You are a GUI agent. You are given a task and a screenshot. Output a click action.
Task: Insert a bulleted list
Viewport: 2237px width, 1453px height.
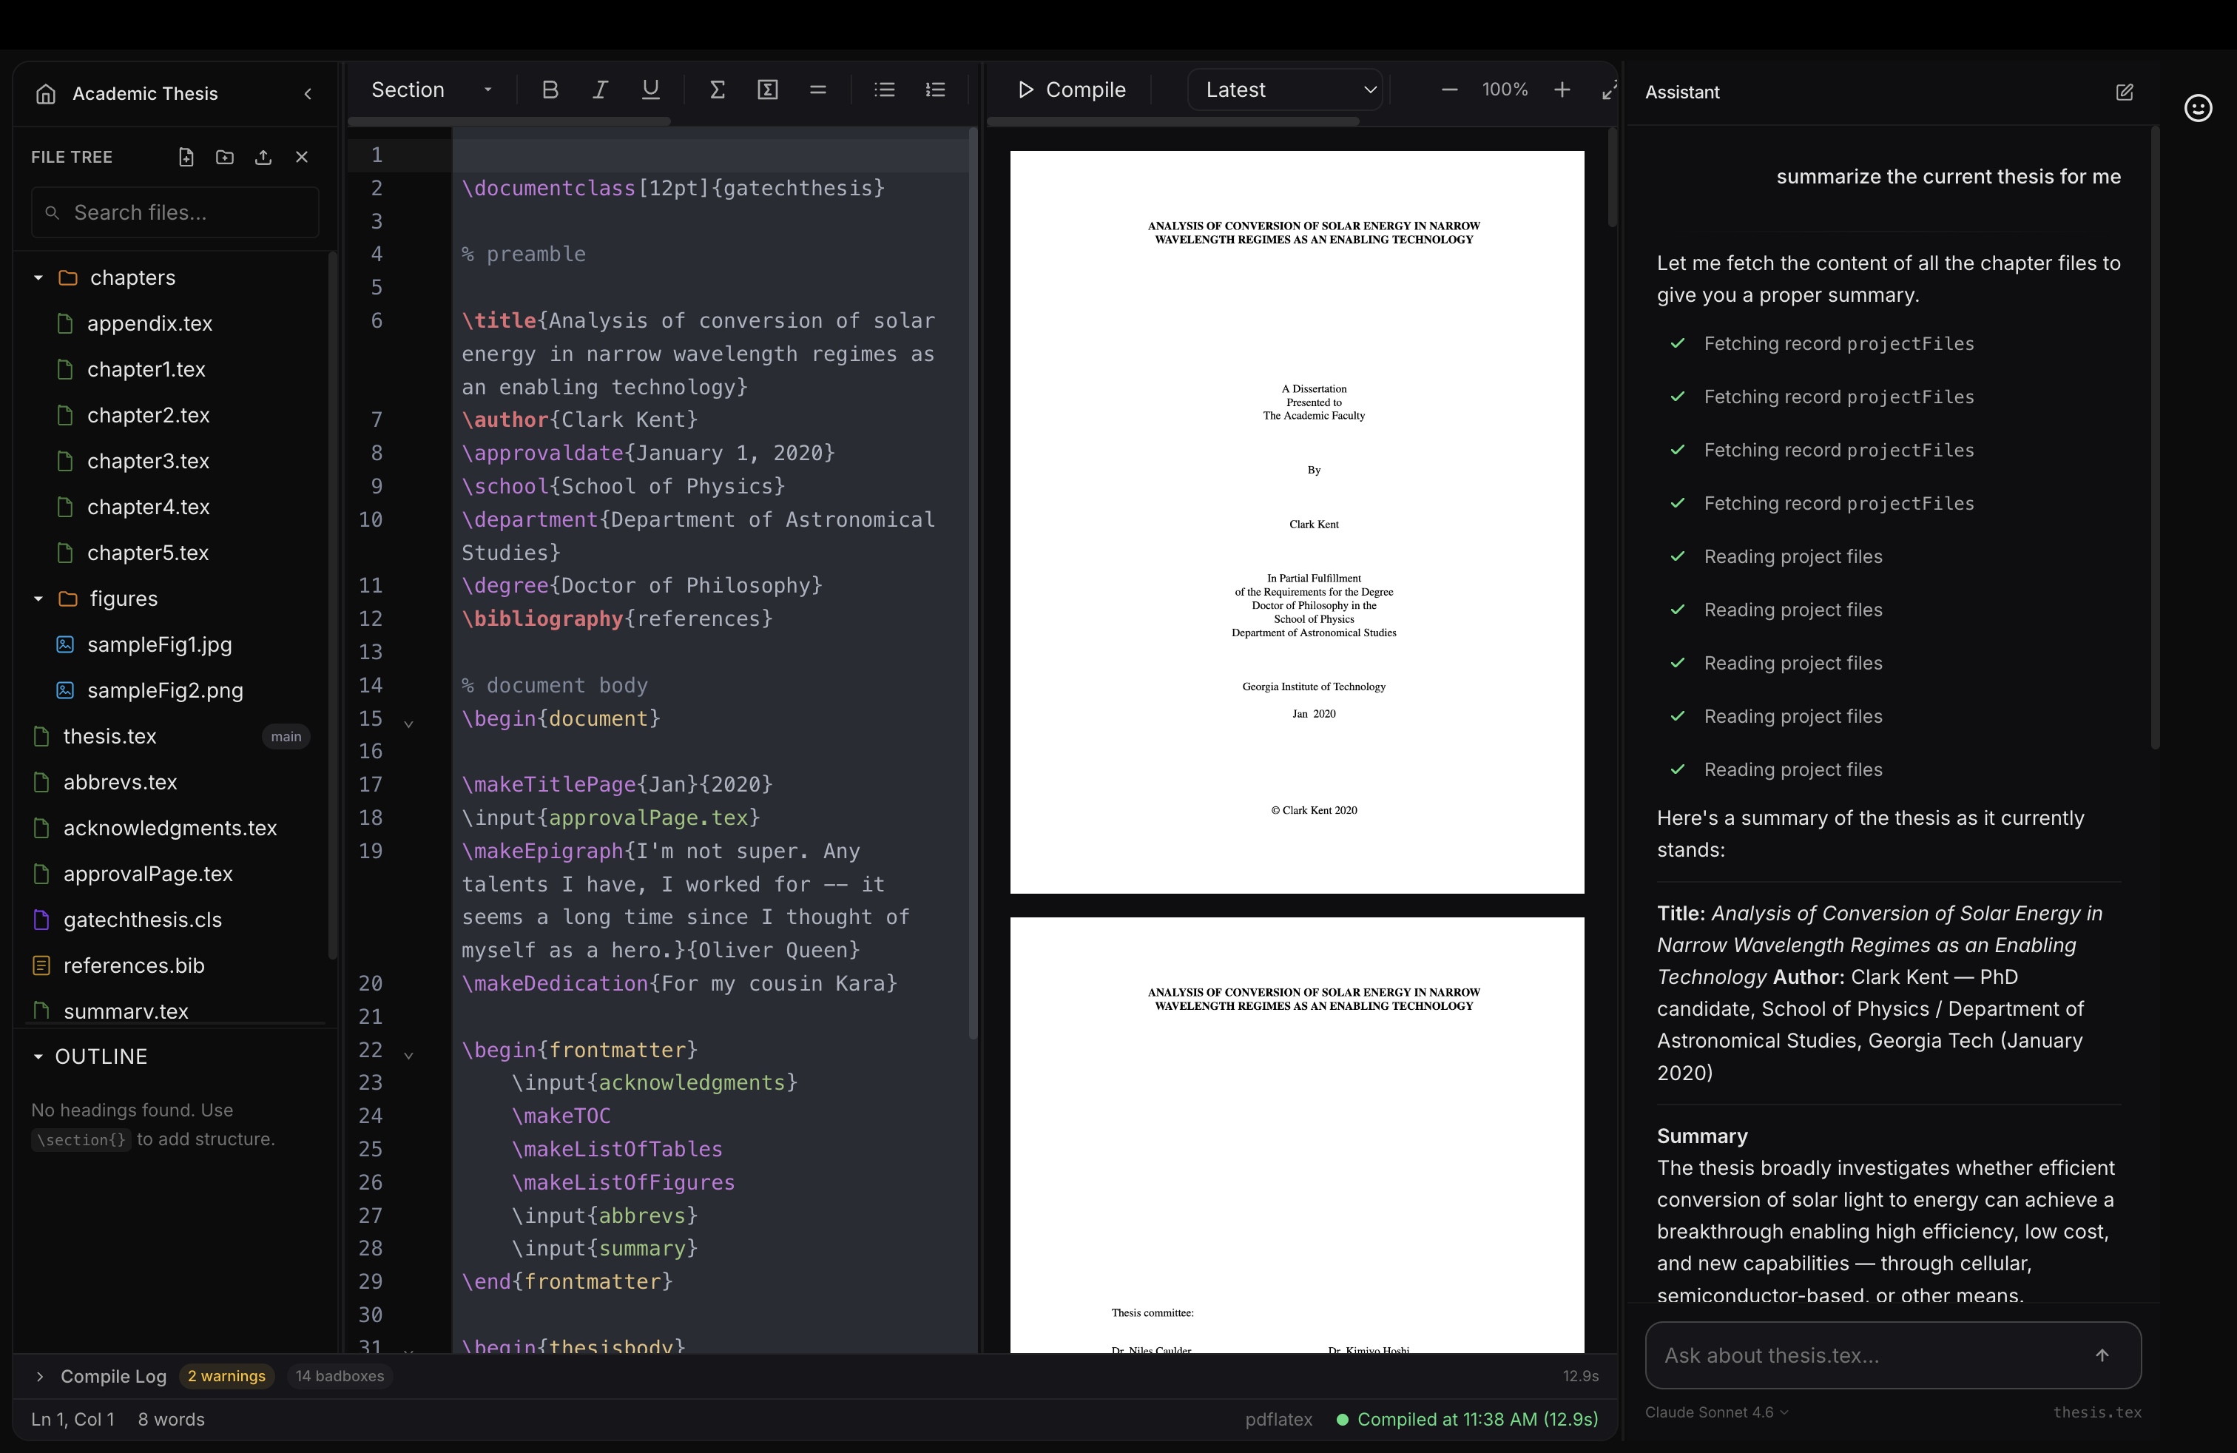[x=885, y=90]
